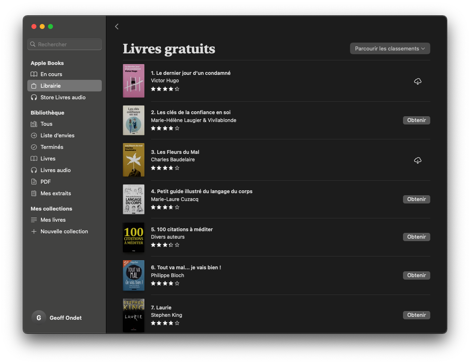The width and height of the screenshot is (470, 364).
Task: Show Tous in Bibliothèque
Action: [65, 124]
